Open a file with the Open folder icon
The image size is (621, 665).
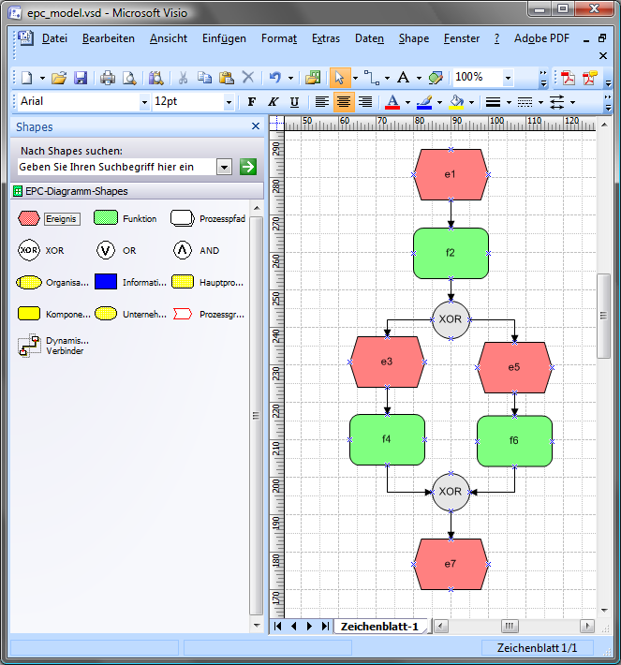(x=59, y=78)
